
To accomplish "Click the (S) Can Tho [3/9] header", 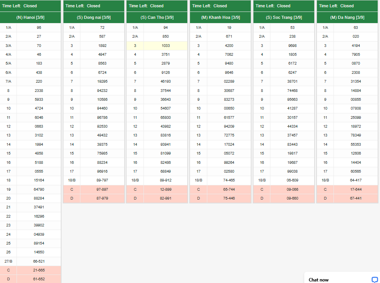I will (x=157, y=18).
